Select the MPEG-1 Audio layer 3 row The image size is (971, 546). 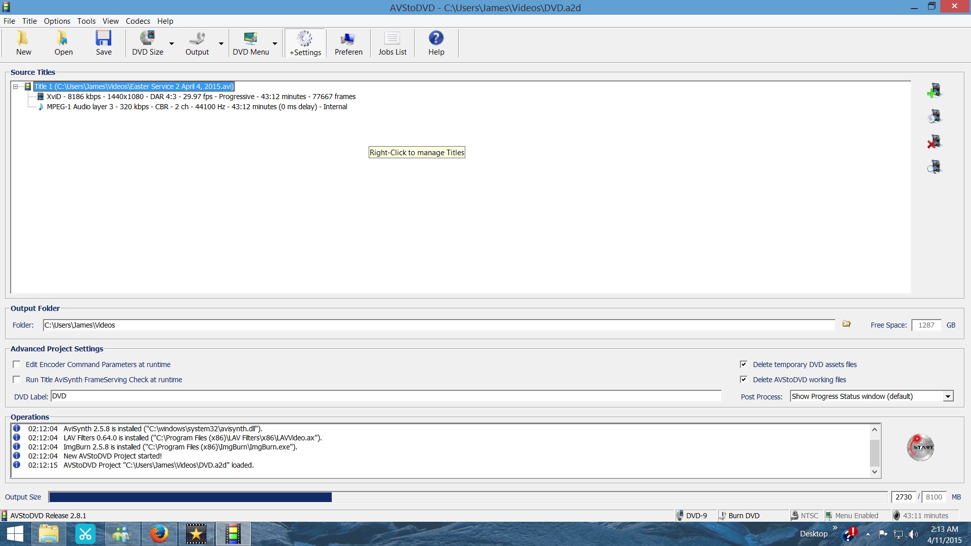coord(197,107)
